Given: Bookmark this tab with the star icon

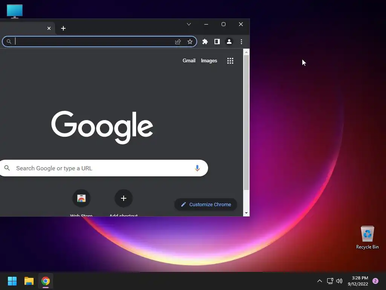Looking at the screenshot, I should [x=190, y=42].
